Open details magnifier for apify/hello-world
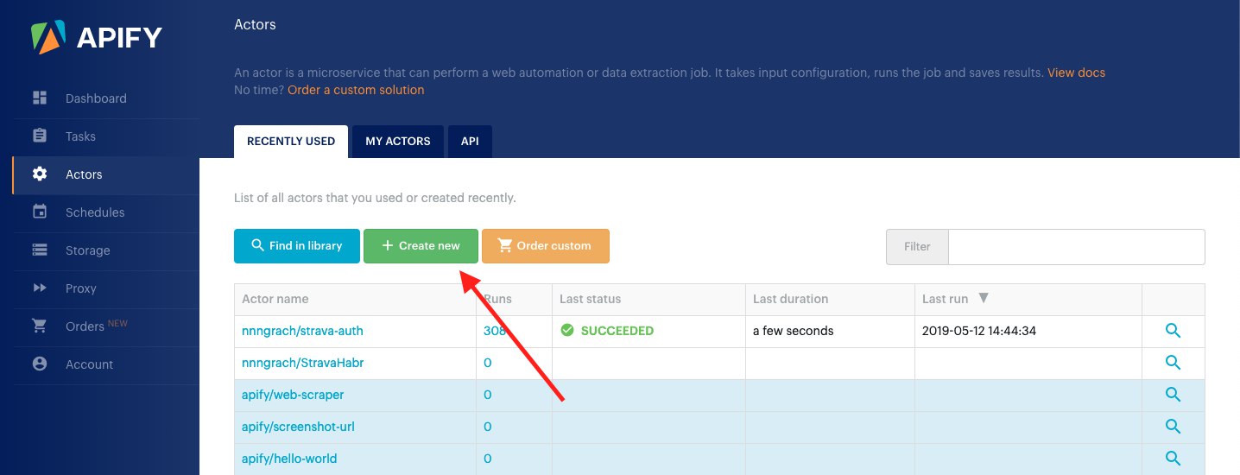 click(1173, 459)
